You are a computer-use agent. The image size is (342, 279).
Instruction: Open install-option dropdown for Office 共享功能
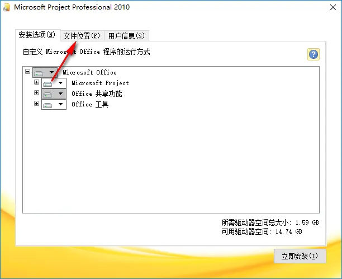coord(54,94)
